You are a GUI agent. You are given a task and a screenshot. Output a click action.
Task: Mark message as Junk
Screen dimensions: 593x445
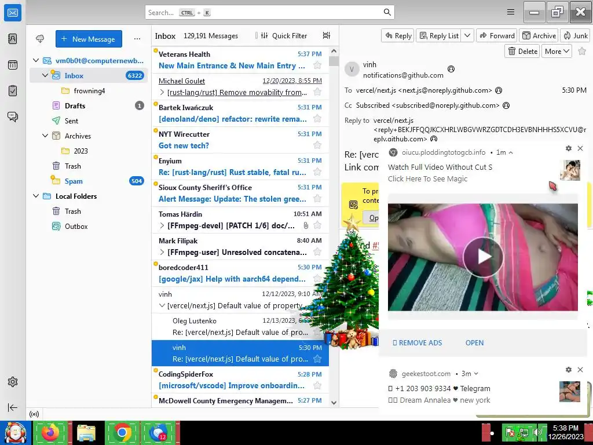pyautogui.click(x=576, y=35)
